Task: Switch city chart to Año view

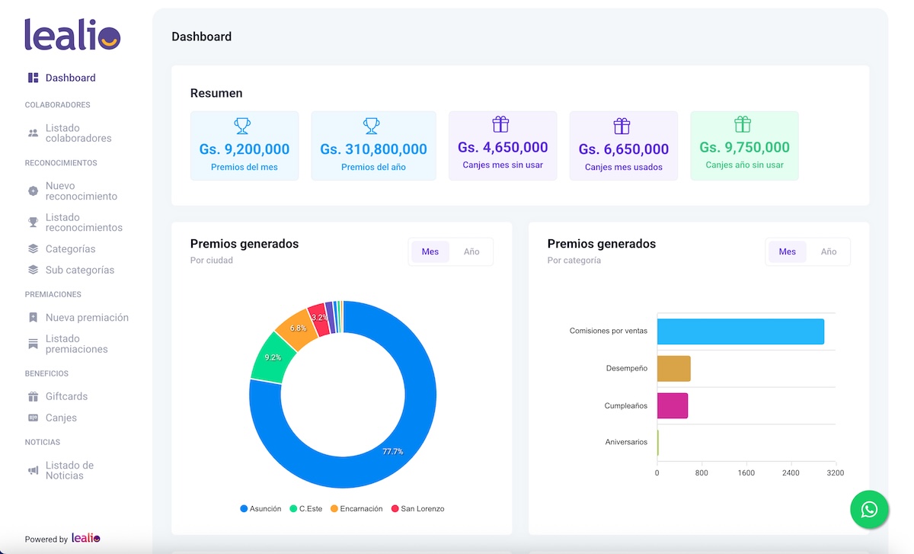Action: point(471,251)
